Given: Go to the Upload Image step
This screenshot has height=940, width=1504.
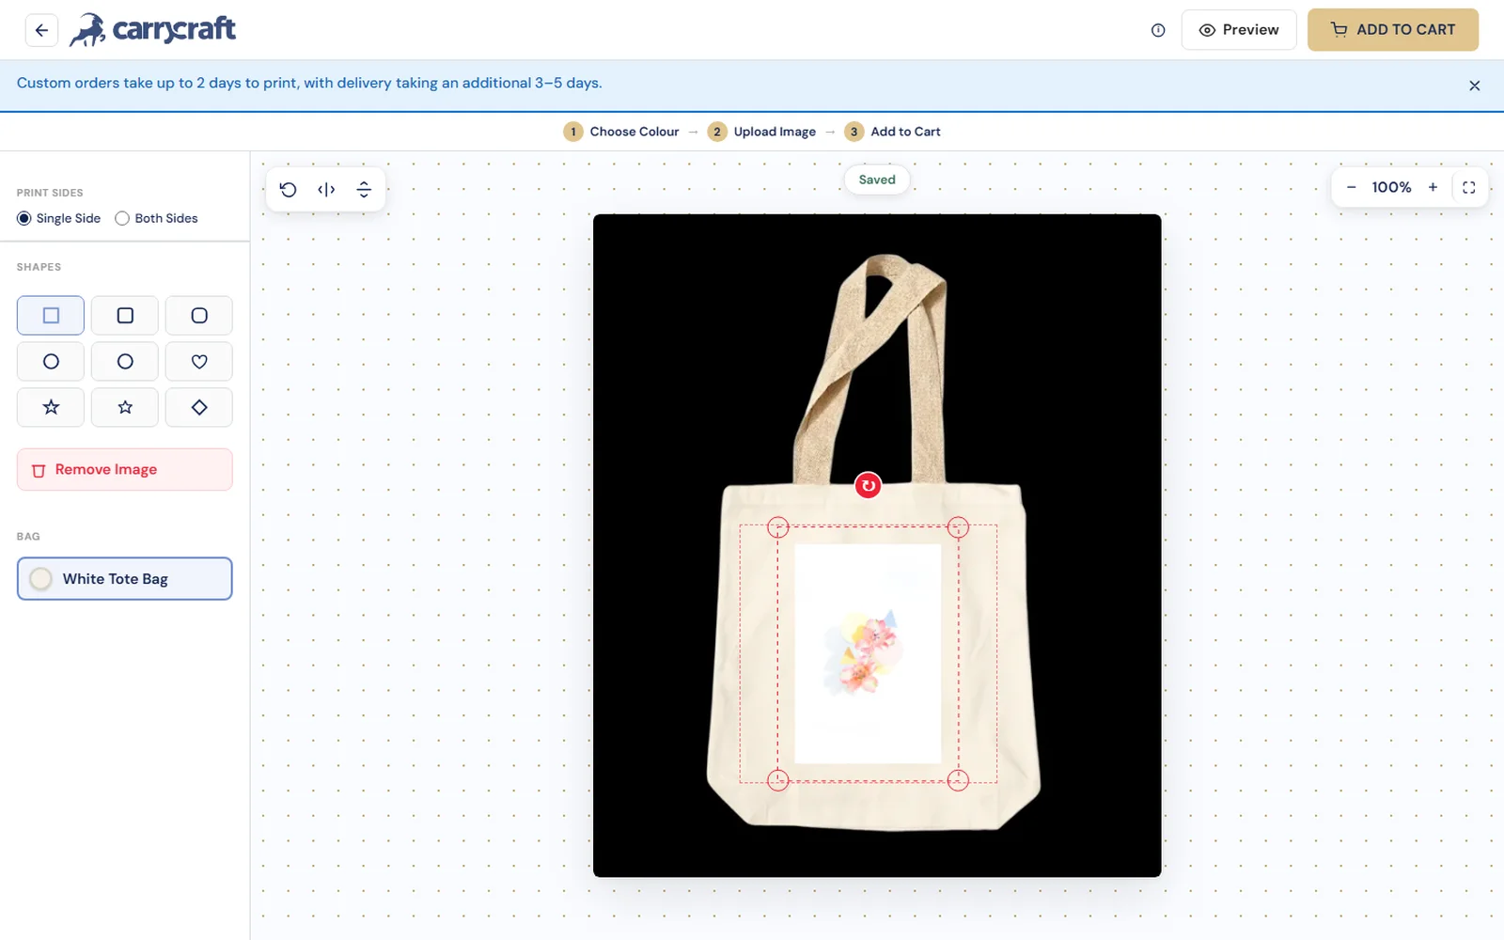Looking at the screenshot, I should point(761,132).
